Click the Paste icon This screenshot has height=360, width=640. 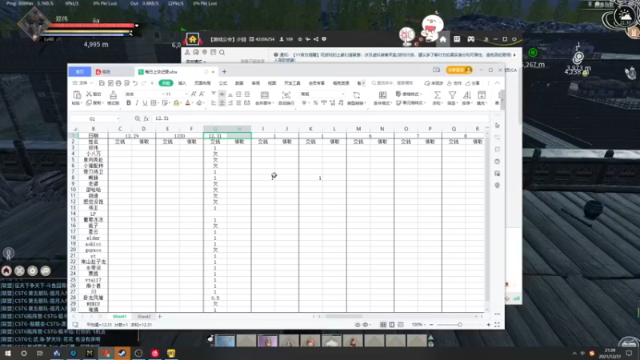(x=77, y=95)
